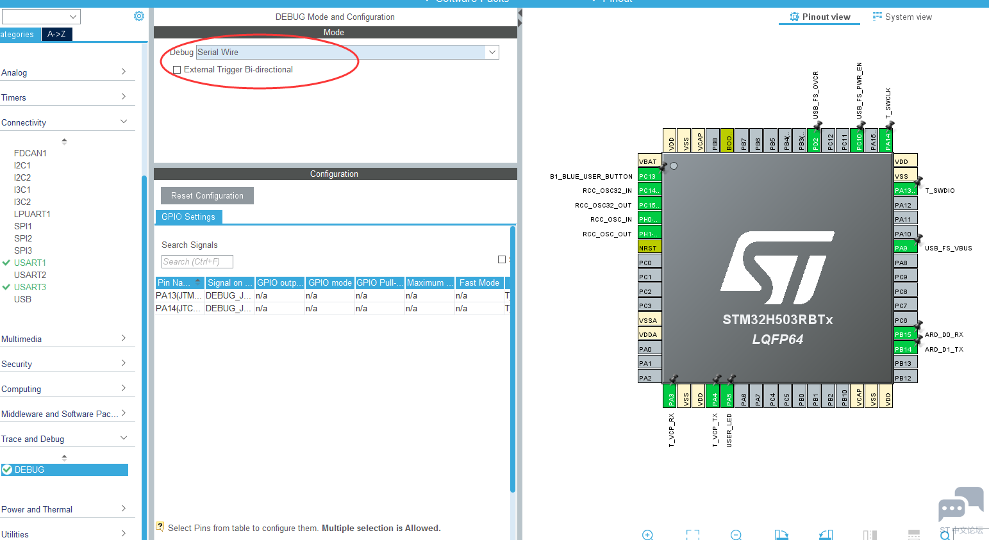Select green pin PA3 T_VCP_RX
The height and width of the screenshot is (540, 989).
pyautogui.click(x=670, y=396)
